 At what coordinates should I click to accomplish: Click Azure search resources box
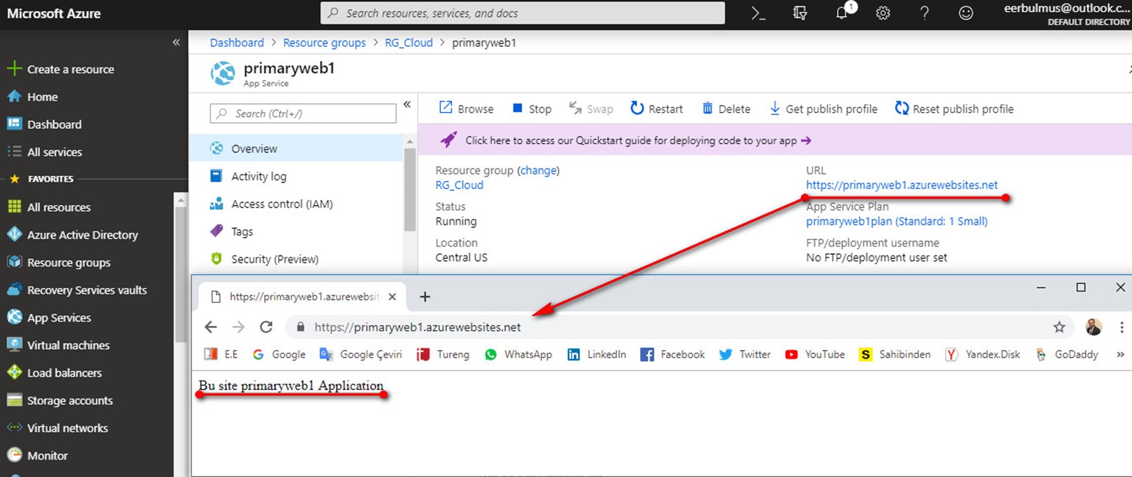(522, 13)
